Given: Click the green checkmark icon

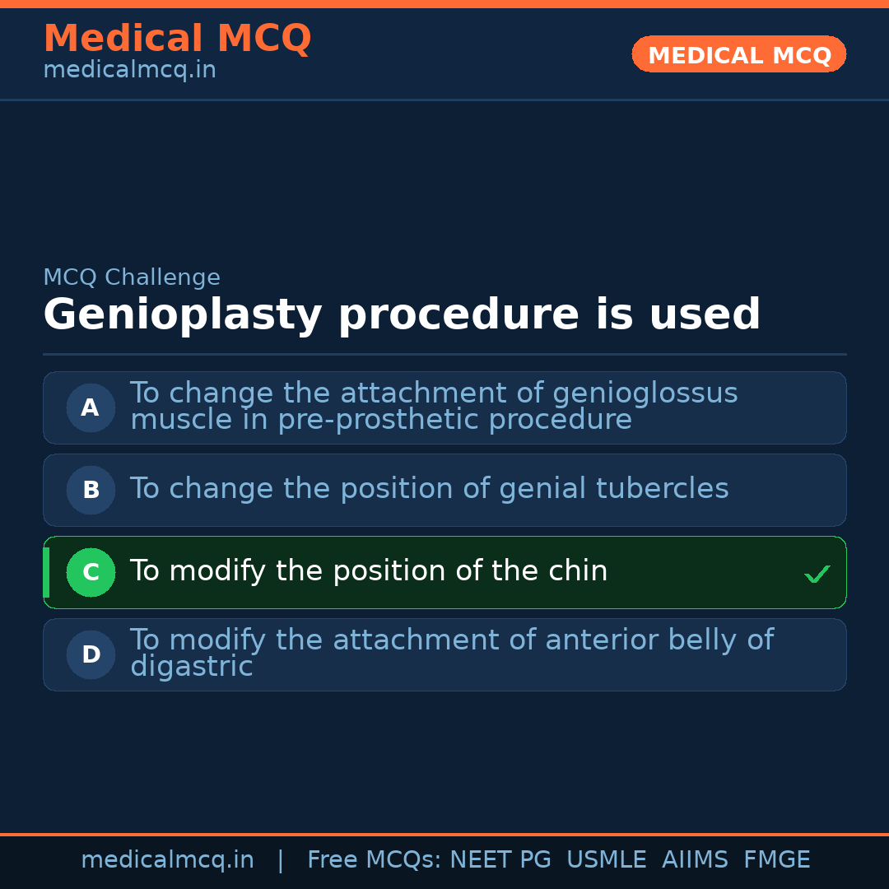Looking at the screenshot, I should coord(817,574).
